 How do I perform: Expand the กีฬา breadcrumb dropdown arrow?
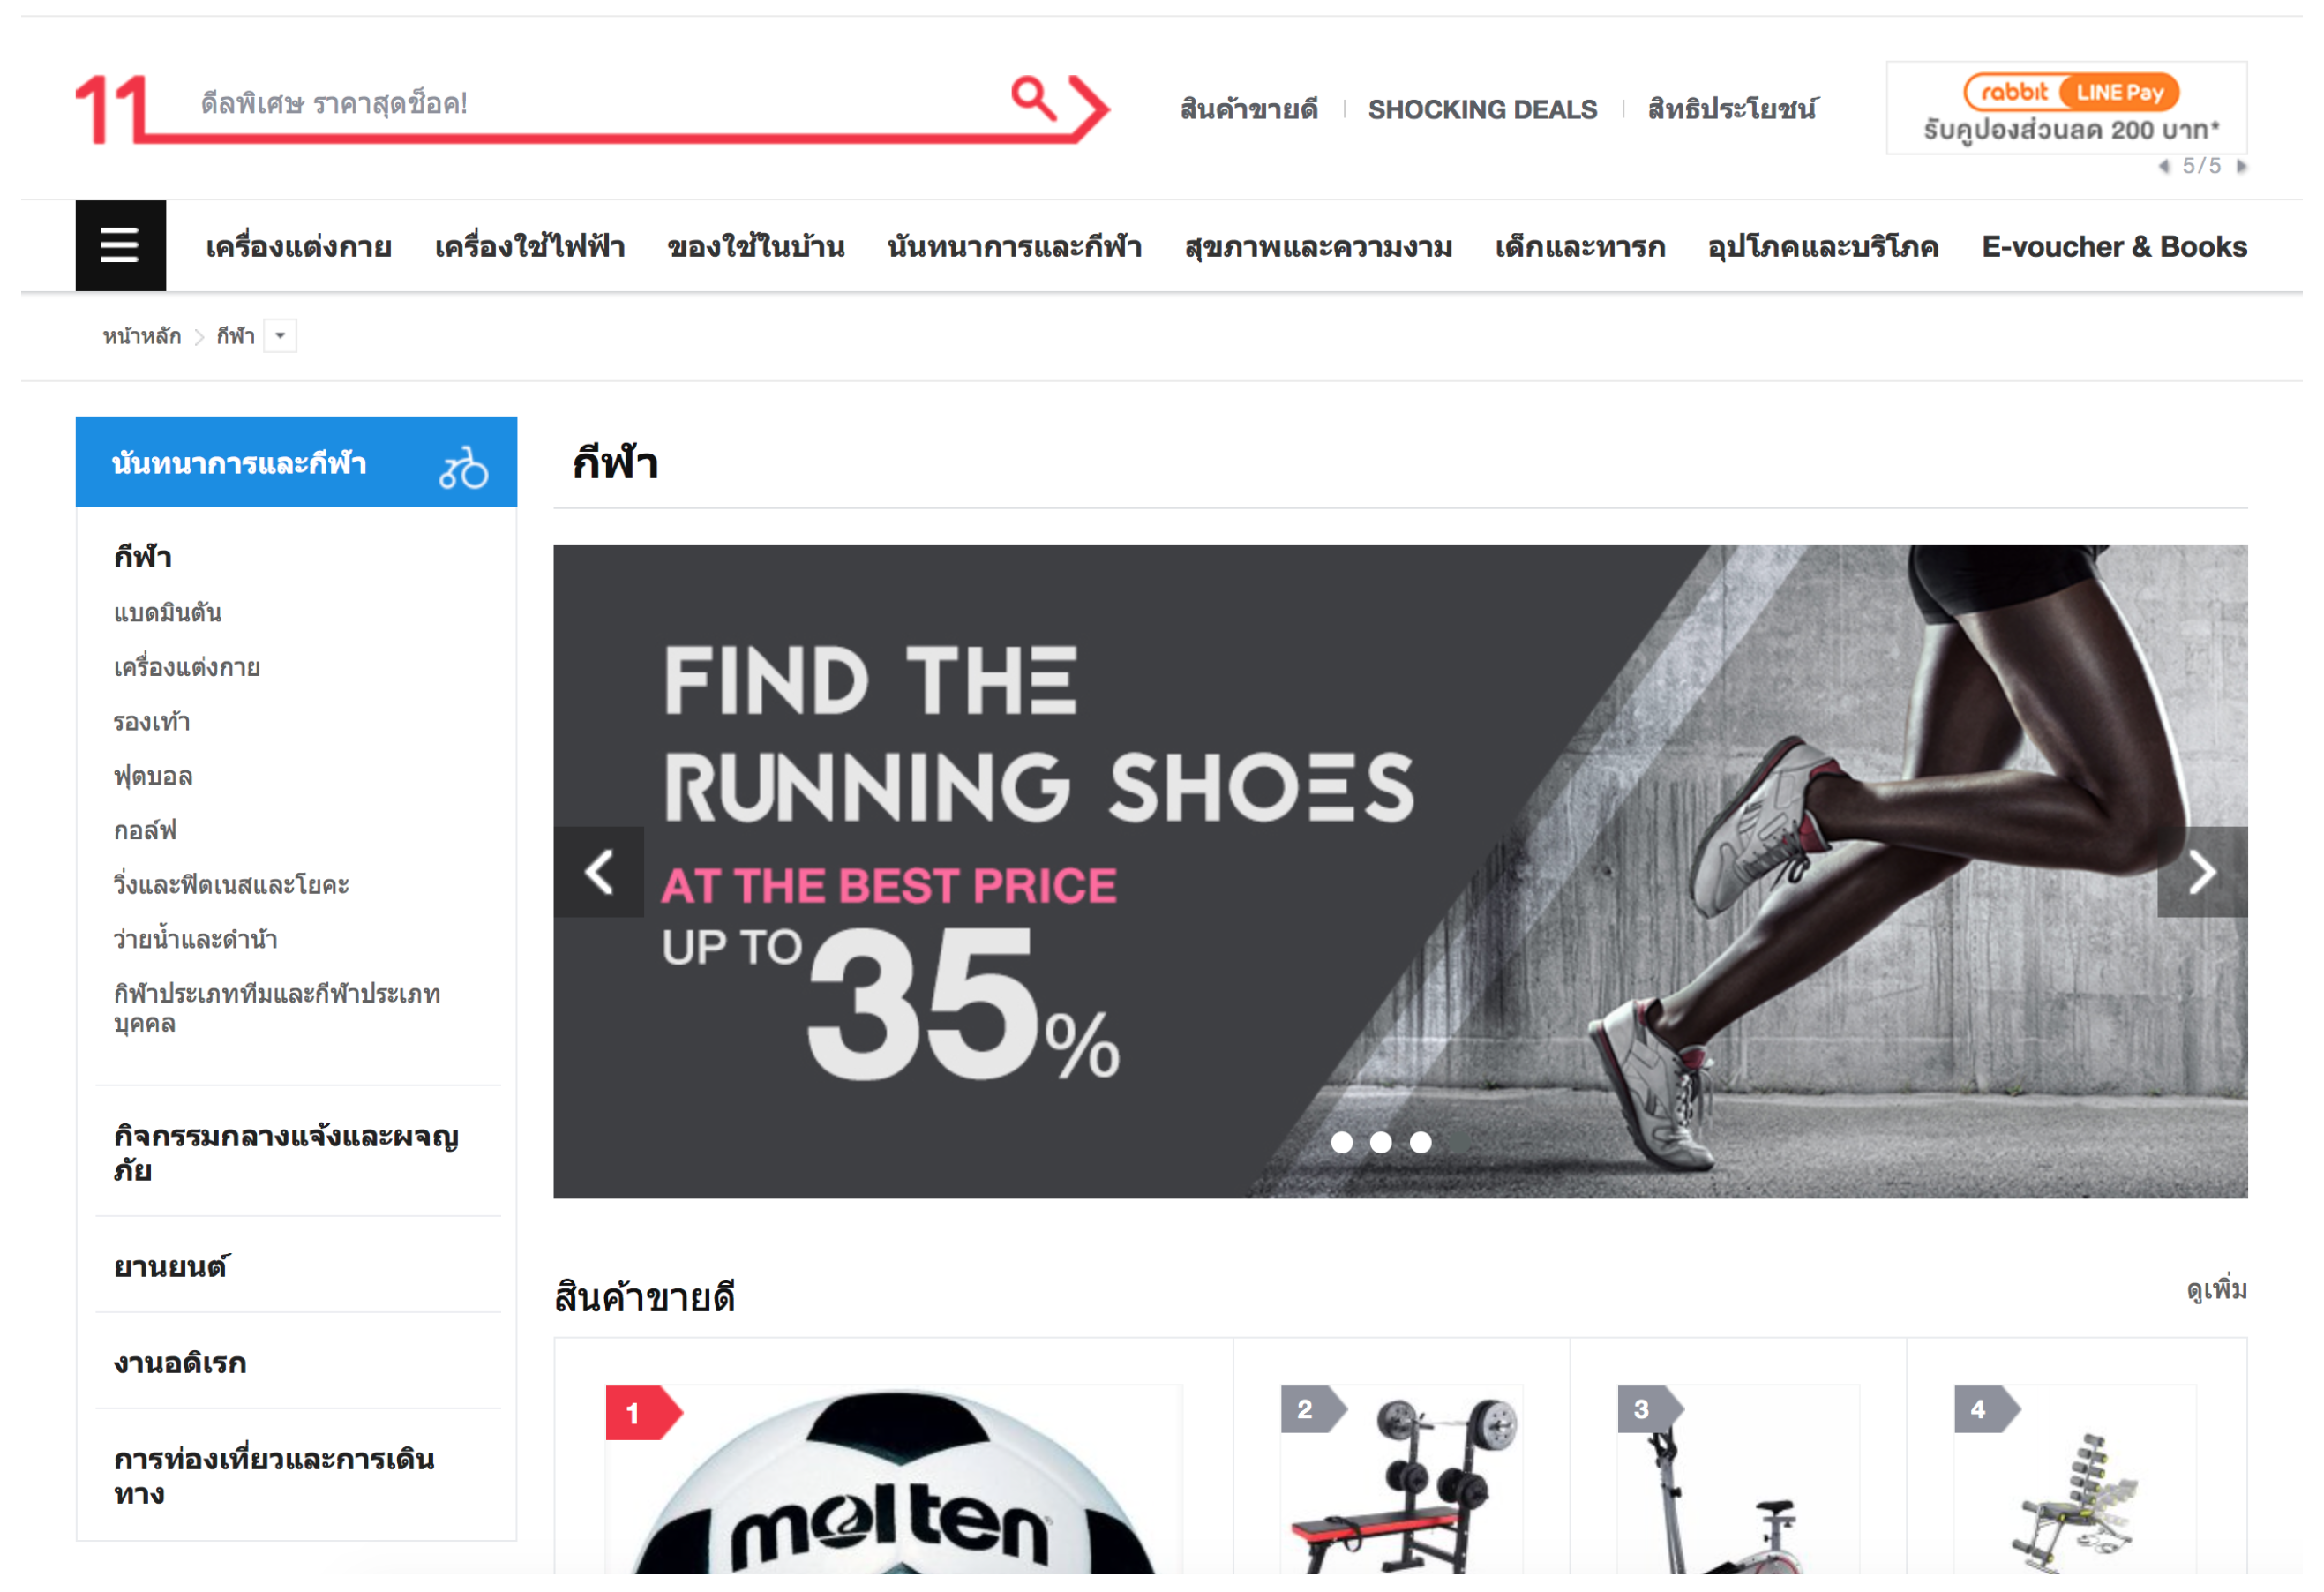click(280, 336)
